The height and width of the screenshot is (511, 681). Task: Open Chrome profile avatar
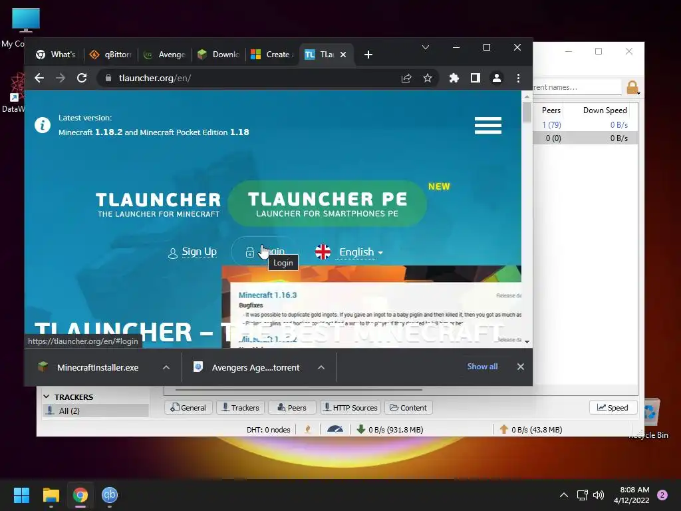(x=496, y=78)
